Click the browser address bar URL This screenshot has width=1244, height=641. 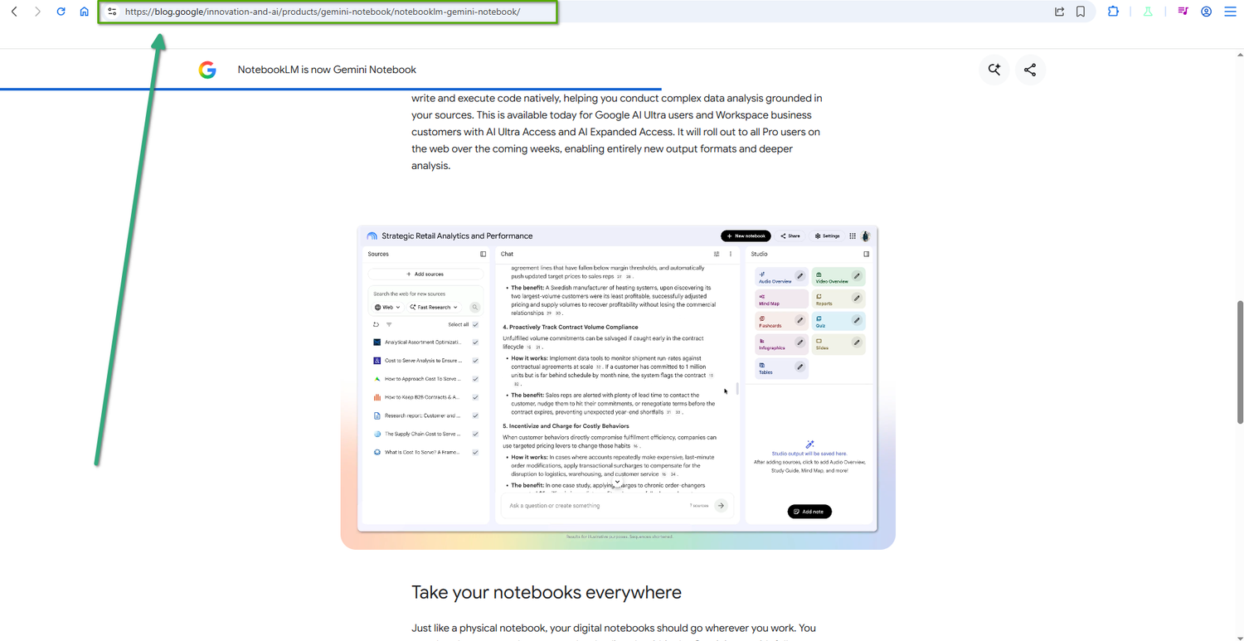[x=323, y=12]
